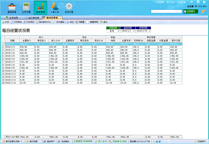Viewport: 209px width, 144px height.
Task: Click the 人事工资 icon
Action: 55,8
